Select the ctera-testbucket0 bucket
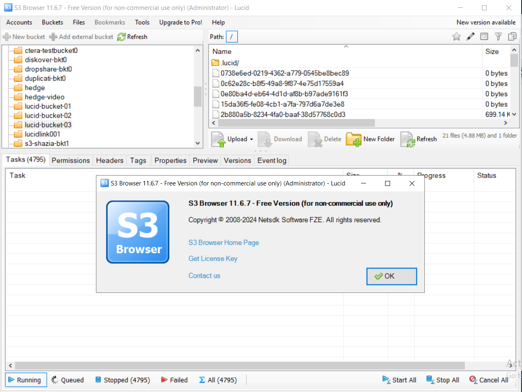 point(51,50)
